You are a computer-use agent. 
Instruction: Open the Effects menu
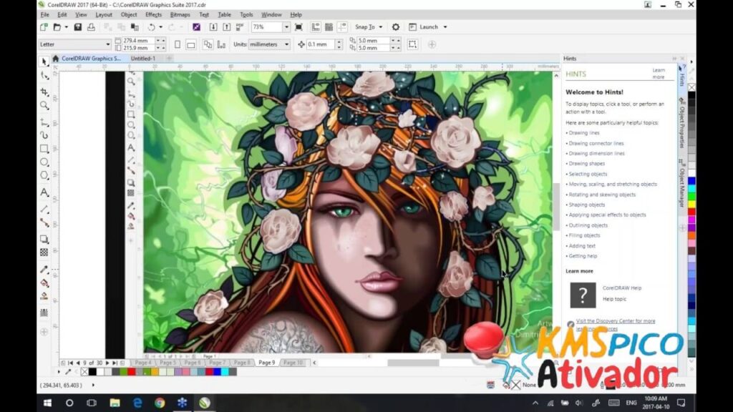point(153,14)
